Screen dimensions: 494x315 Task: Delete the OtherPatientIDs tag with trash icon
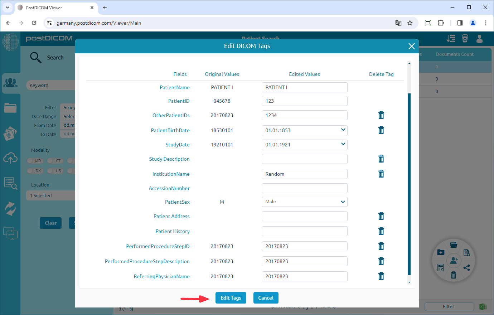381,115
